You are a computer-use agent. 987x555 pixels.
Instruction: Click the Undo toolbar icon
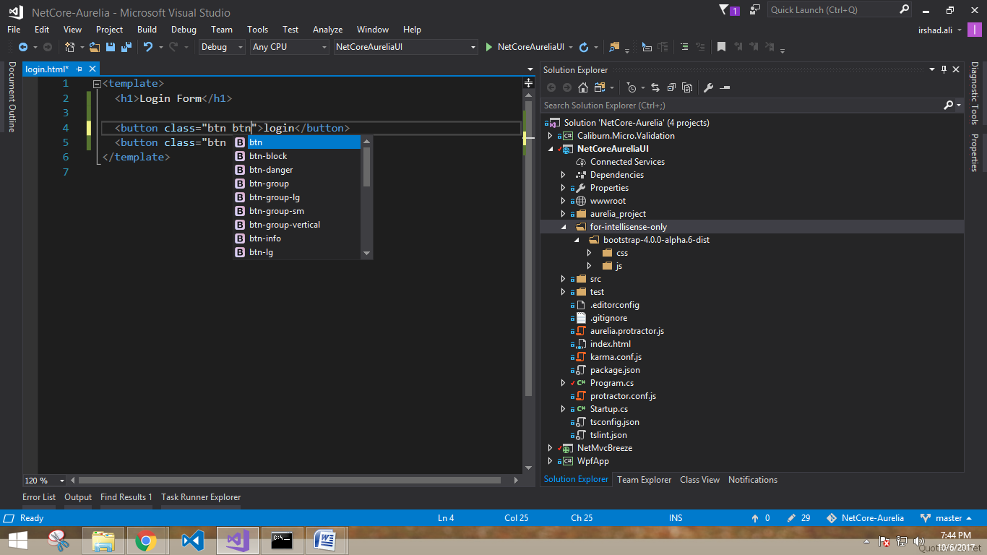[148, 47]
